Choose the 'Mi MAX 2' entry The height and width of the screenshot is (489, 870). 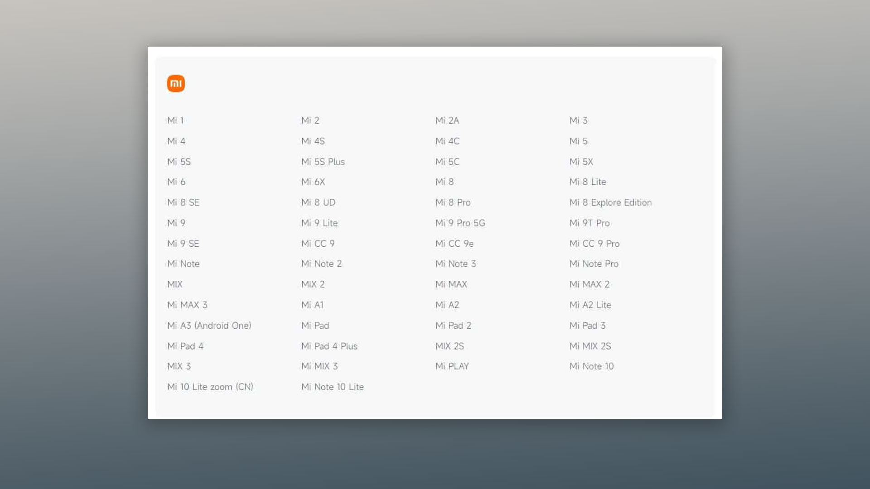590,285
